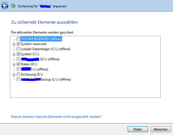
Task: Go back with the blue arrow button
Action: point(5,6)
